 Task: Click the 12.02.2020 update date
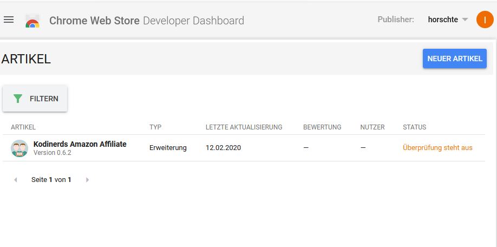(x=223, y=148)
